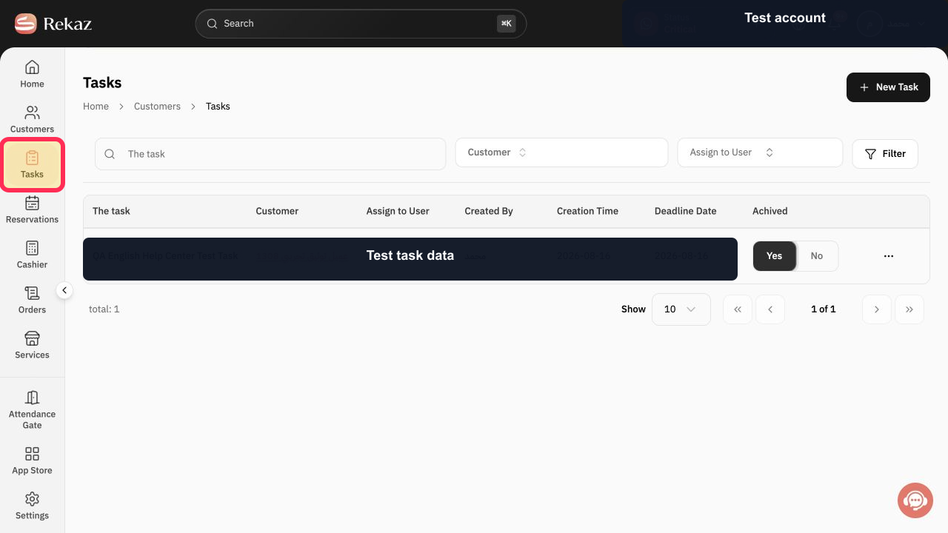Set Achieved toggle to Yes

(775, 256)
